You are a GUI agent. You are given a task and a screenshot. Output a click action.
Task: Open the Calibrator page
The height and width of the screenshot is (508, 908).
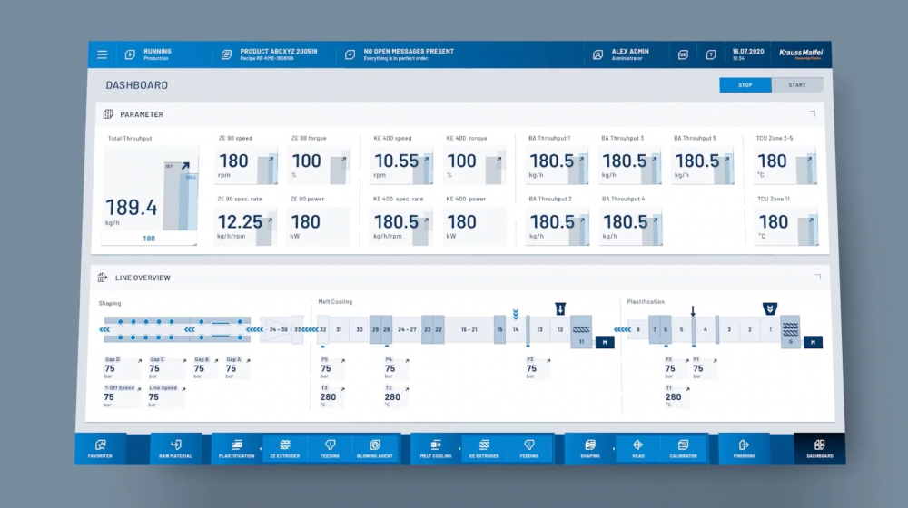tap(683, 448)
